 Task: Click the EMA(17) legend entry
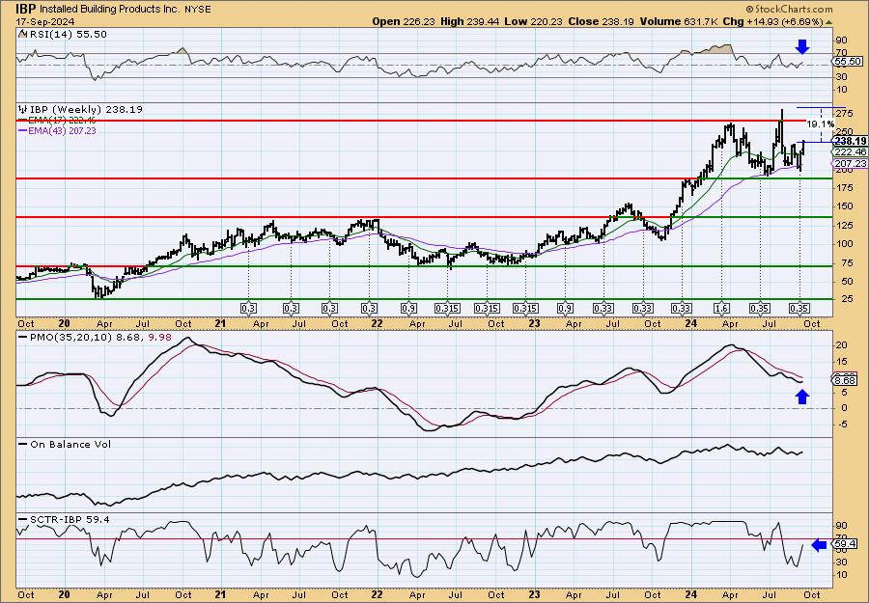[x=57, y=121]
